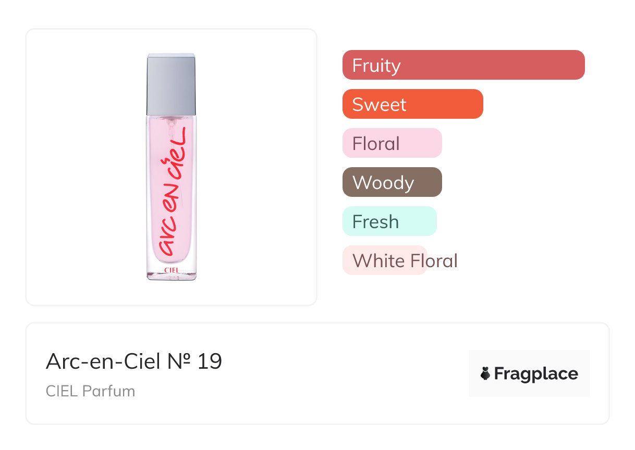Select the Fruity accord bar
The width and height of the screenshot is (635, 450).
(463, 65)
